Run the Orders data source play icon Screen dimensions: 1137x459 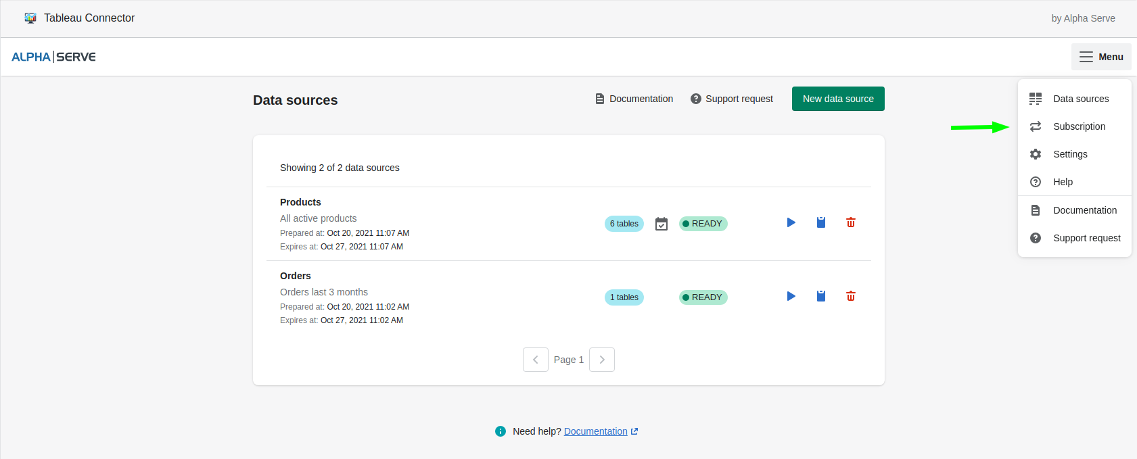(x=791, y=297)
